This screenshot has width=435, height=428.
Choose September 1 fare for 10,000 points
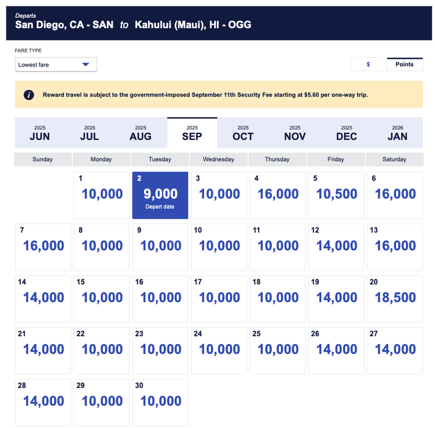102,195
